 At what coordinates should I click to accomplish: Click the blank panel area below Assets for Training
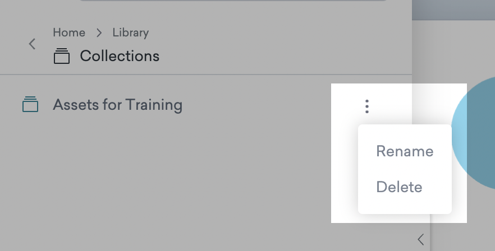(168, 179)
